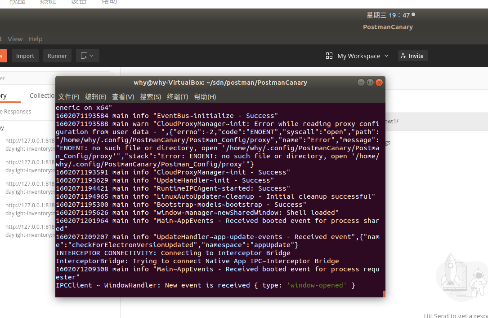Viewport: 488px width, 318px height.
Task: Click the 'UpdateHandler~init - Success' log line
Action: [x=165, y=180]
